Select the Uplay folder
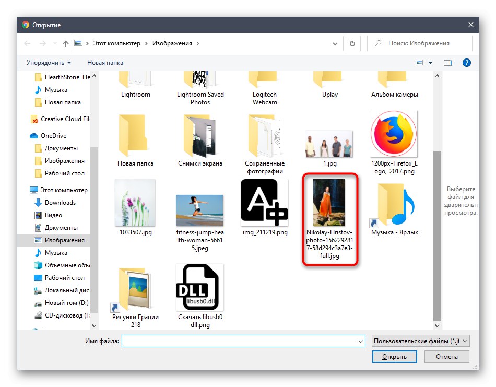496x387 pixels. [330, 85]
